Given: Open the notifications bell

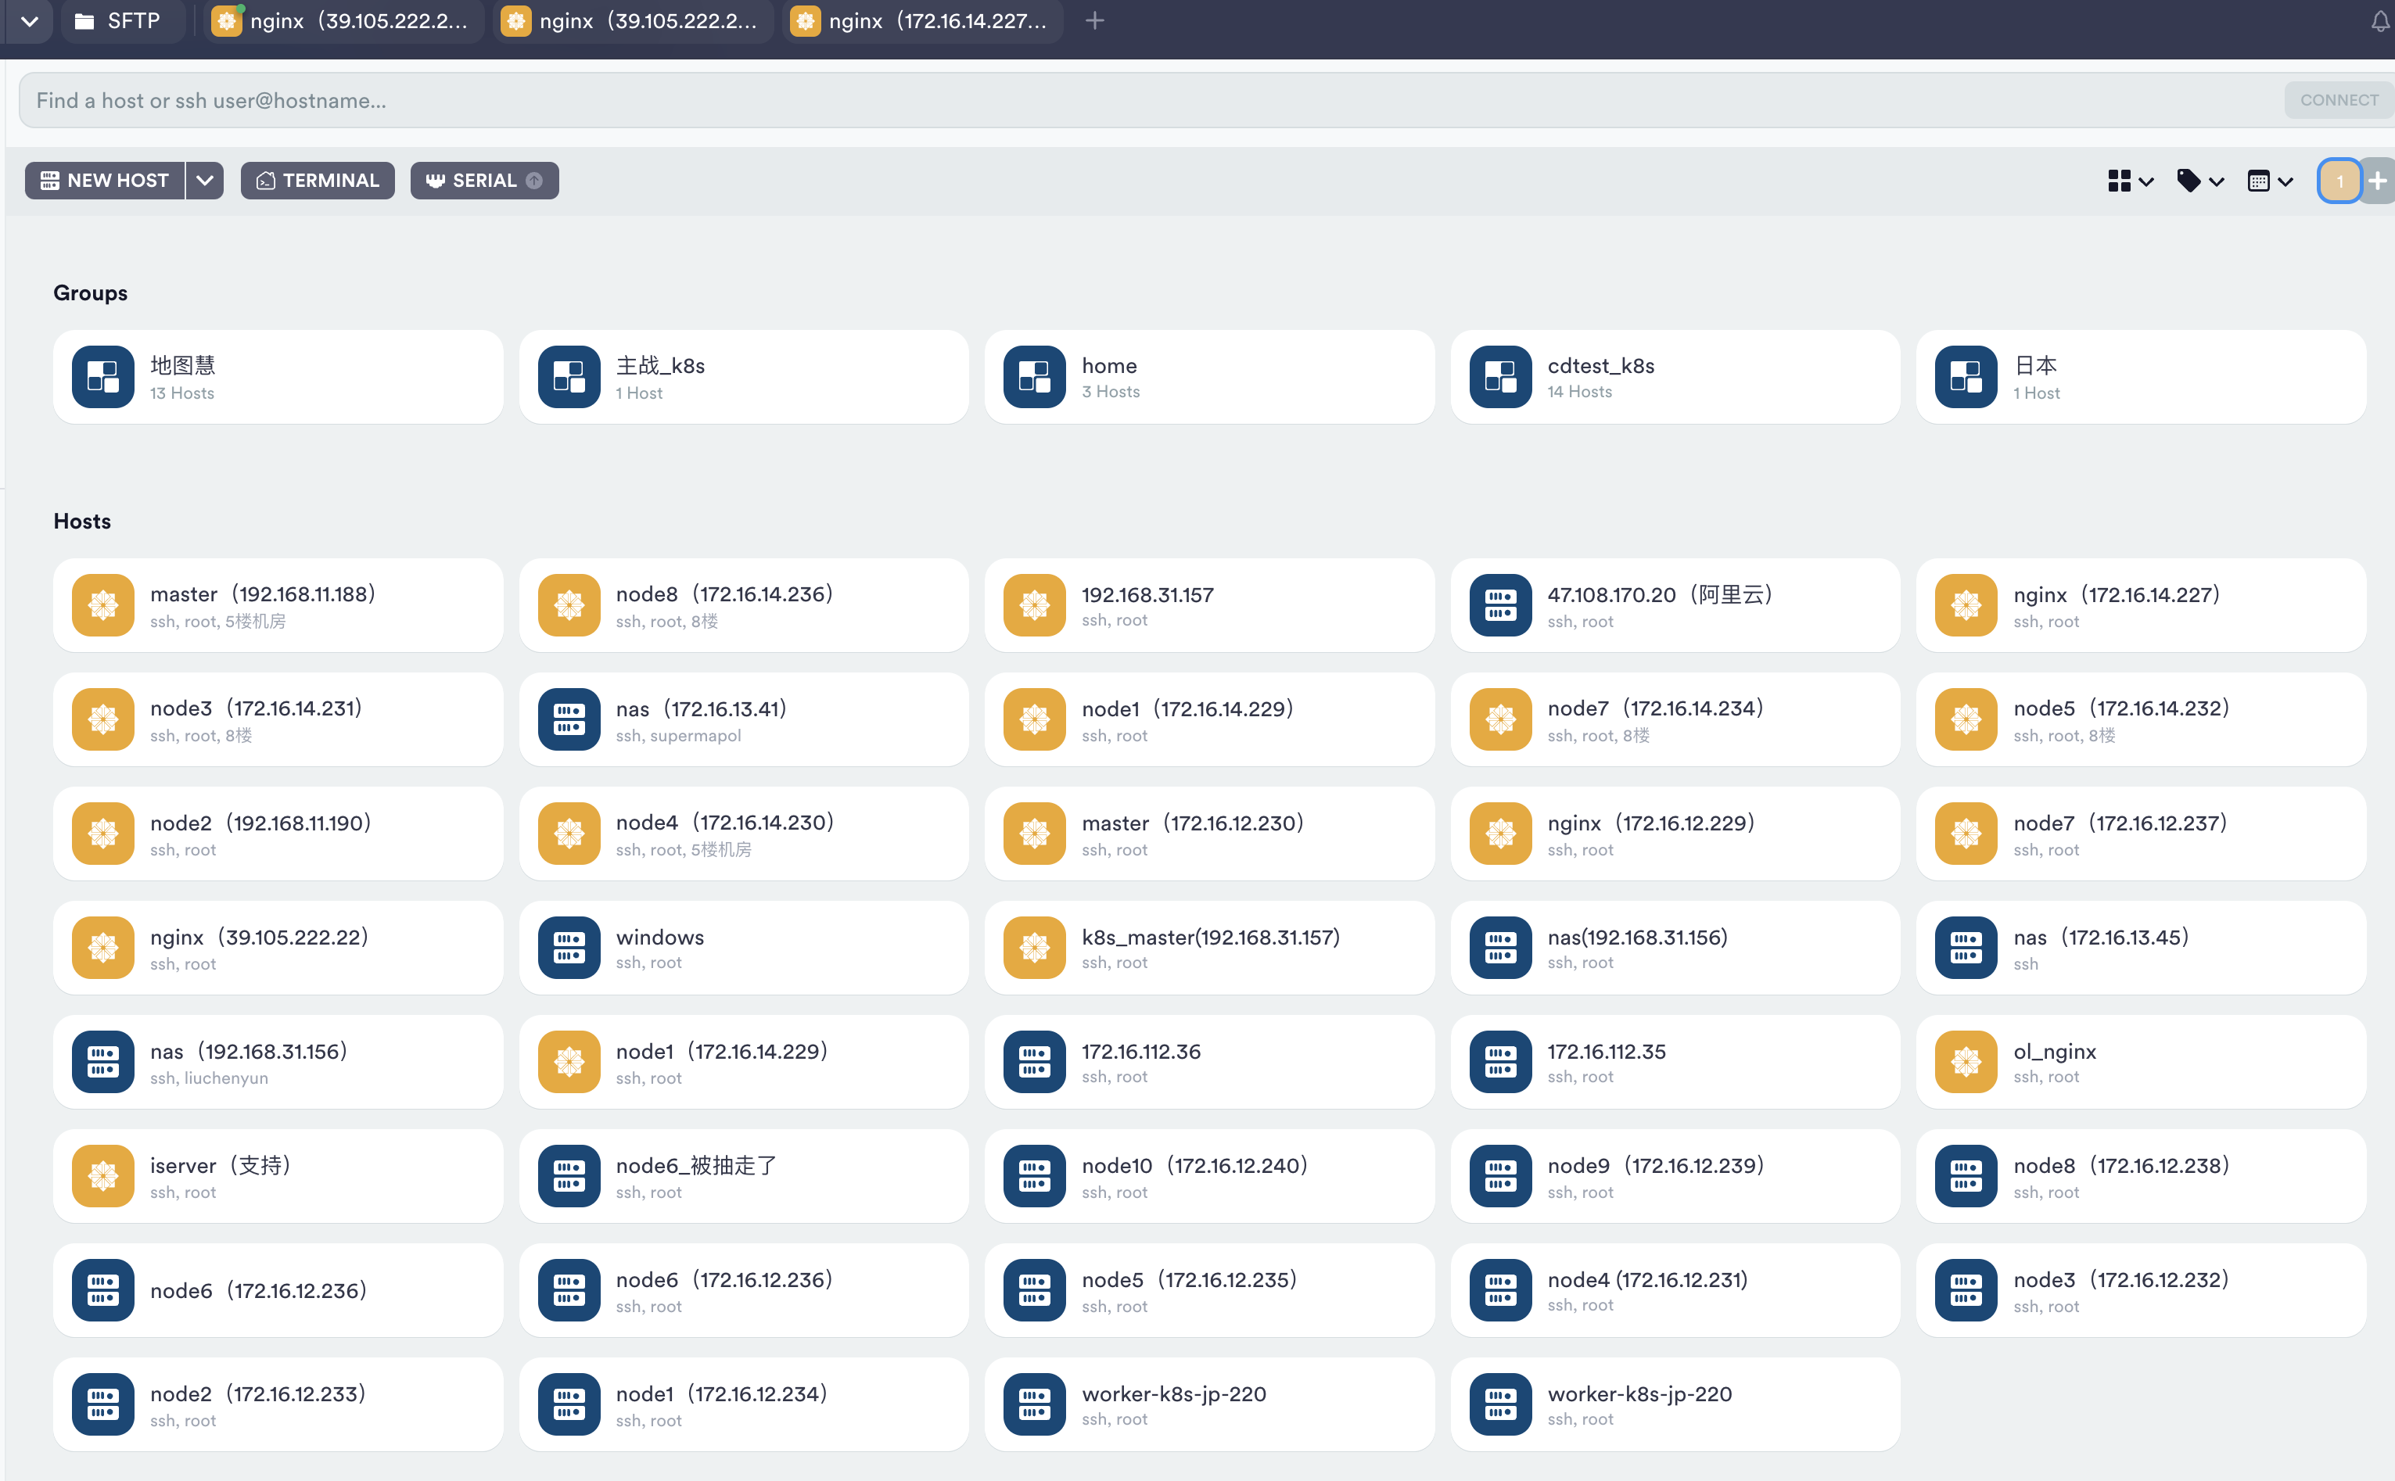Looking at the screenshot, I should [x=2379, y=22].
